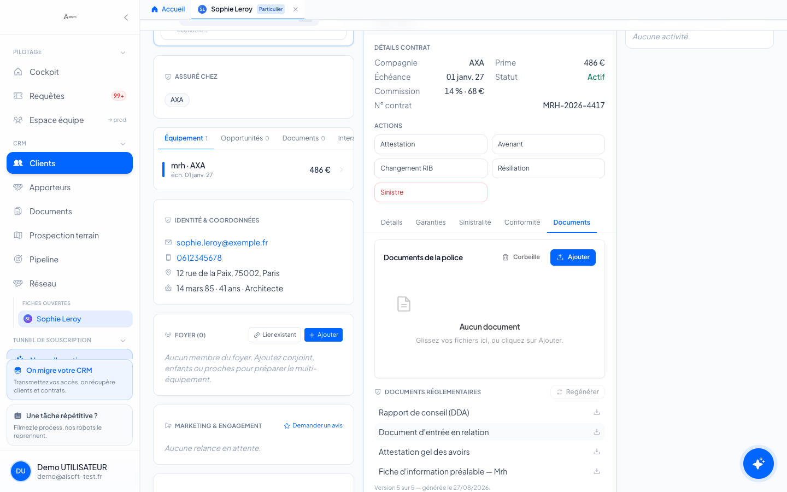The height and width of the screenshot is (492, 787).
Task: Open the DU user avatar
Action: click(21, 471)
